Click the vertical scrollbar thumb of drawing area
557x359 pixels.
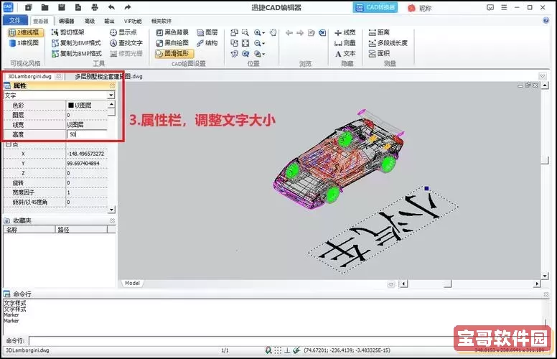point(545,160)
